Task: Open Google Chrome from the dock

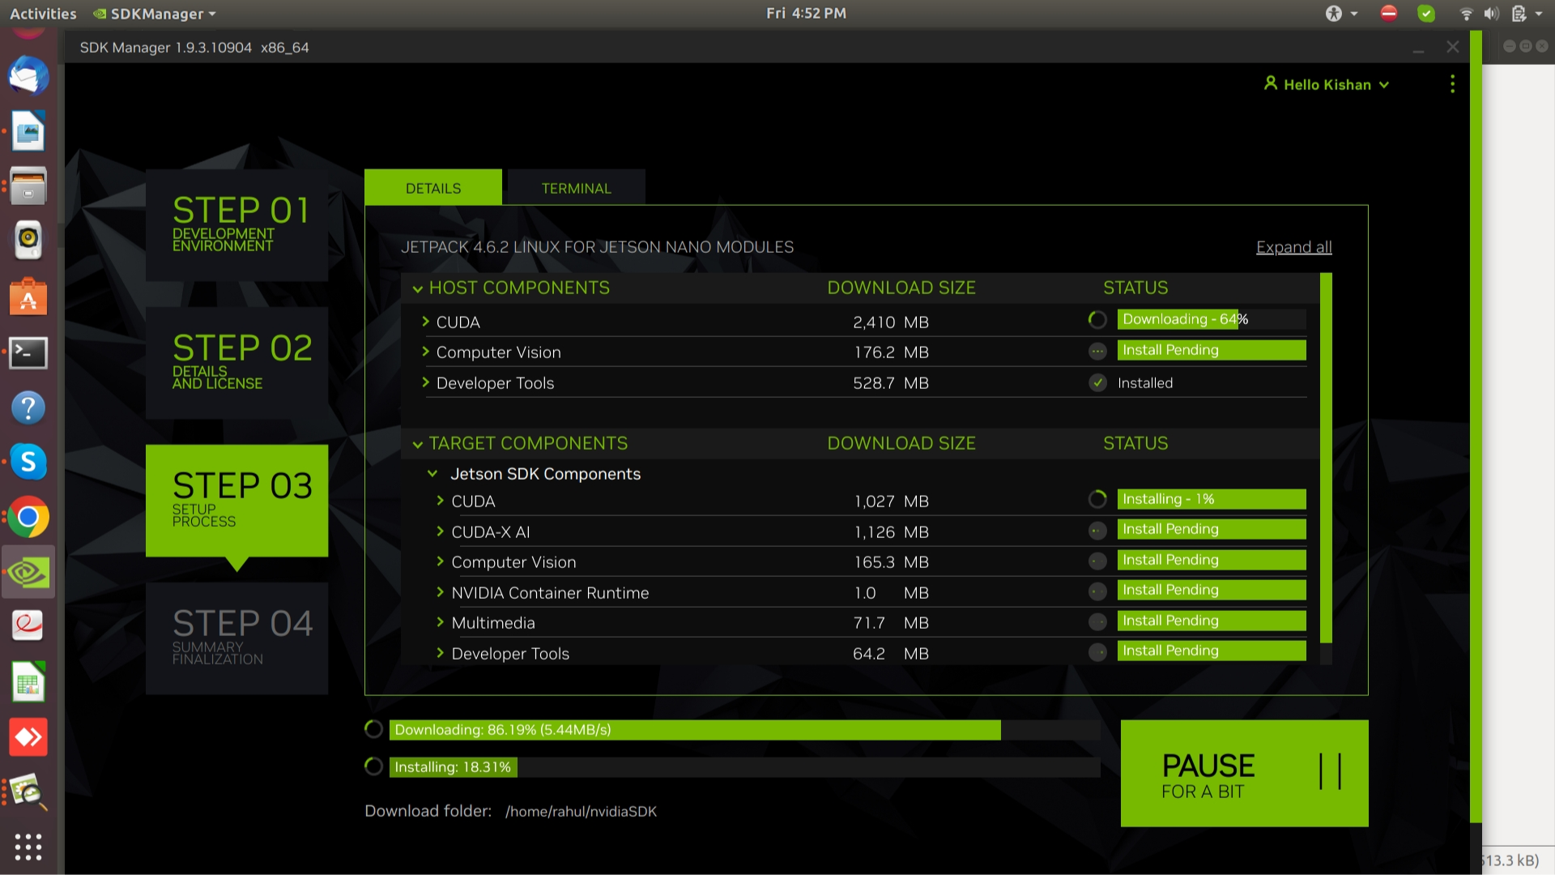Action: (28, 518)
